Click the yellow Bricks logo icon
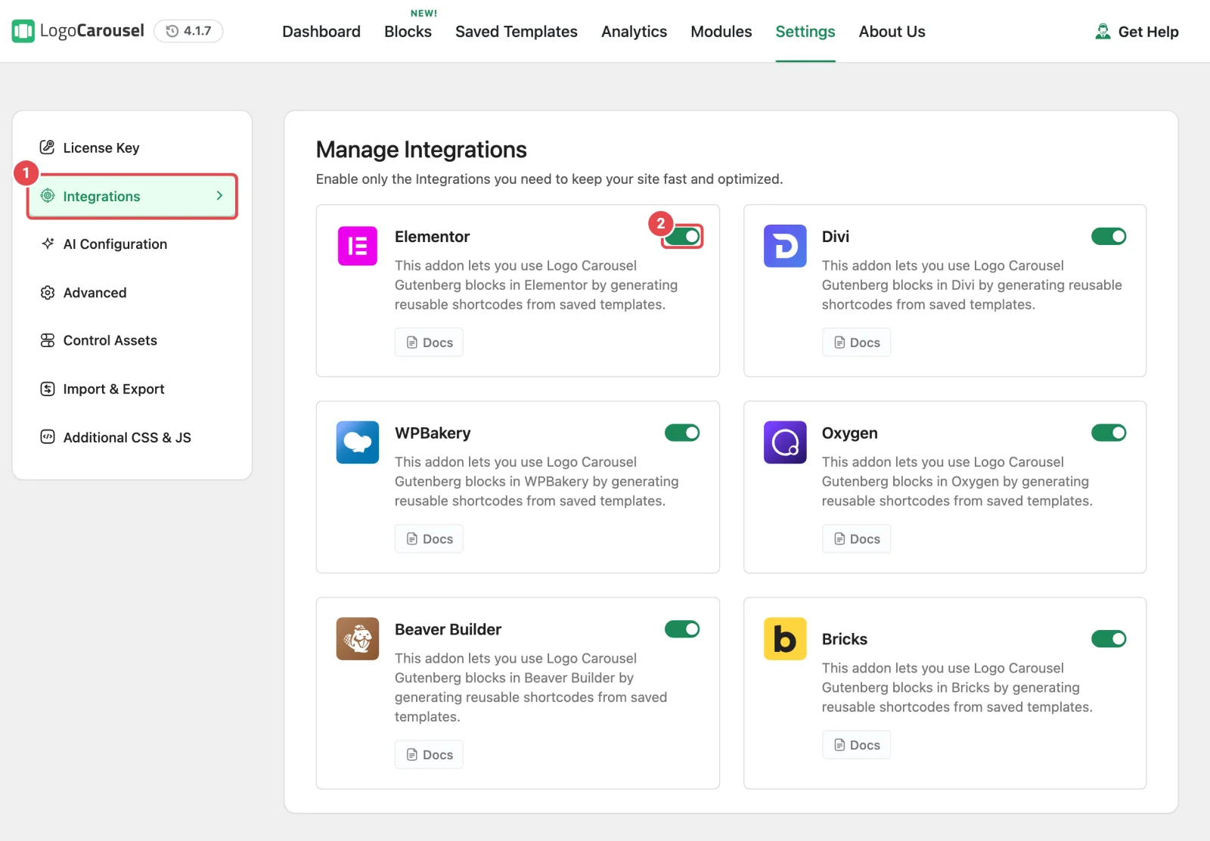This screenshot has height=841, width=1210. pyautogui.click(x=785, y=639)
